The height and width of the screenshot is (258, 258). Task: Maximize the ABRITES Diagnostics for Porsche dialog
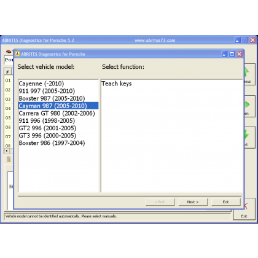pos(232,54)
